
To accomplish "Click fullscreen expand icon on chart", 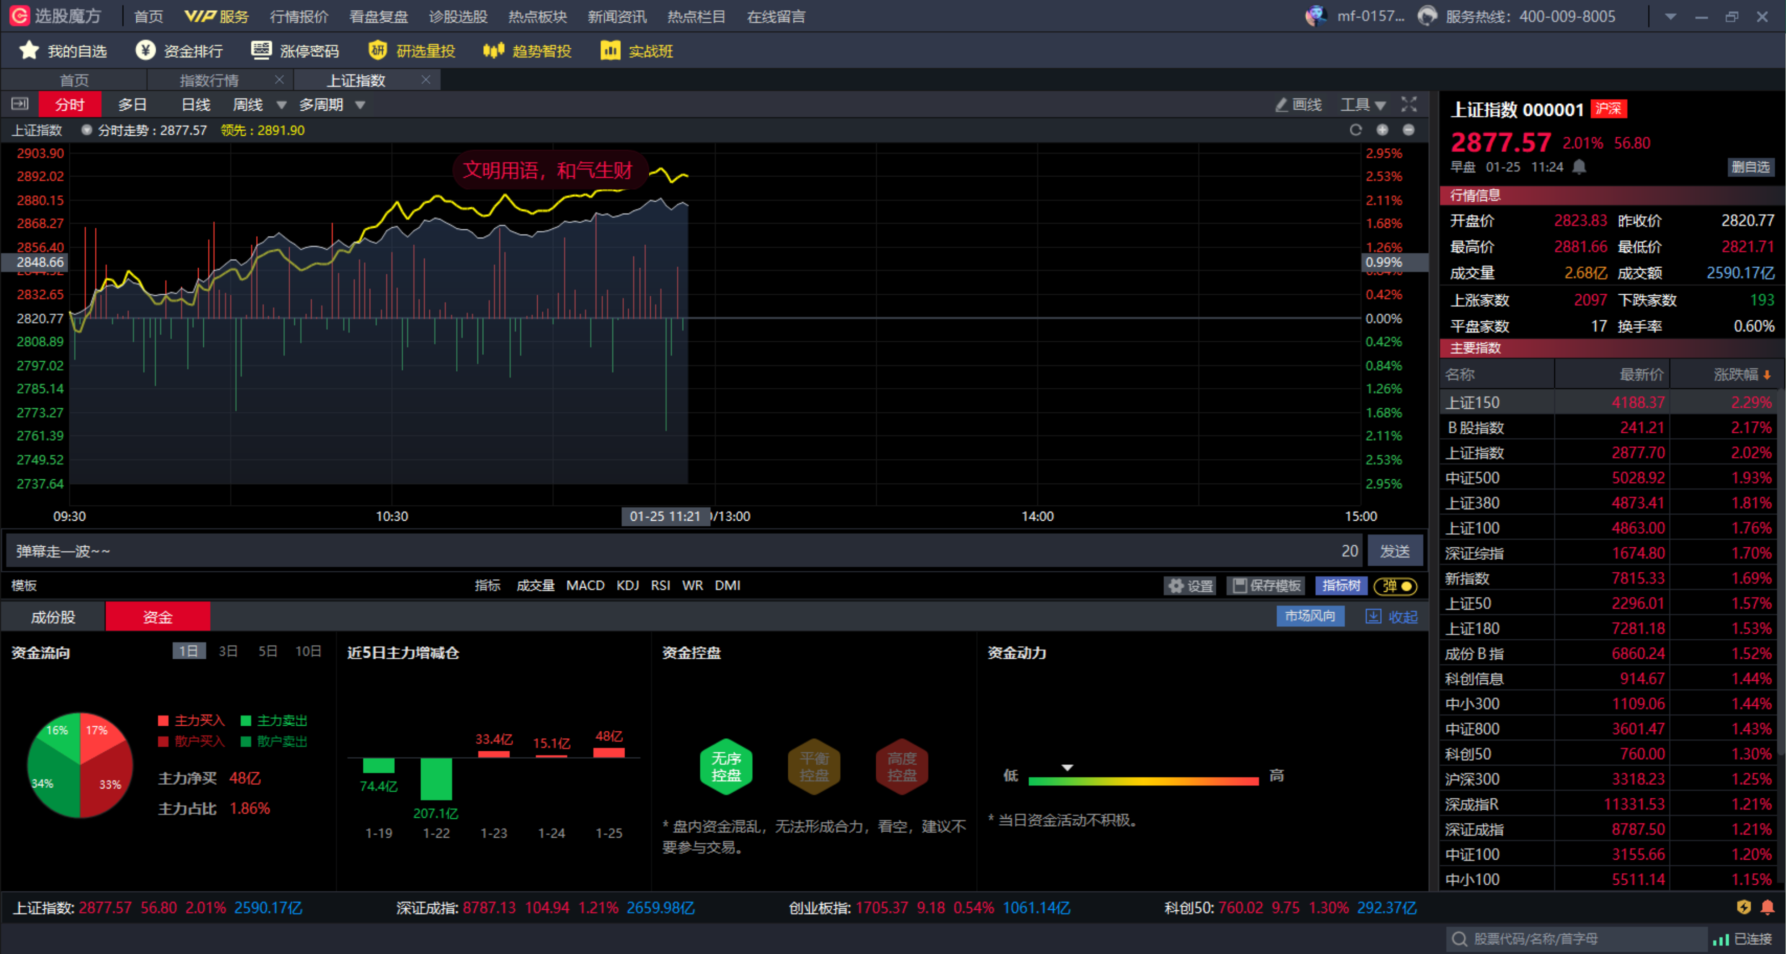I will [x=1408, y=105].
